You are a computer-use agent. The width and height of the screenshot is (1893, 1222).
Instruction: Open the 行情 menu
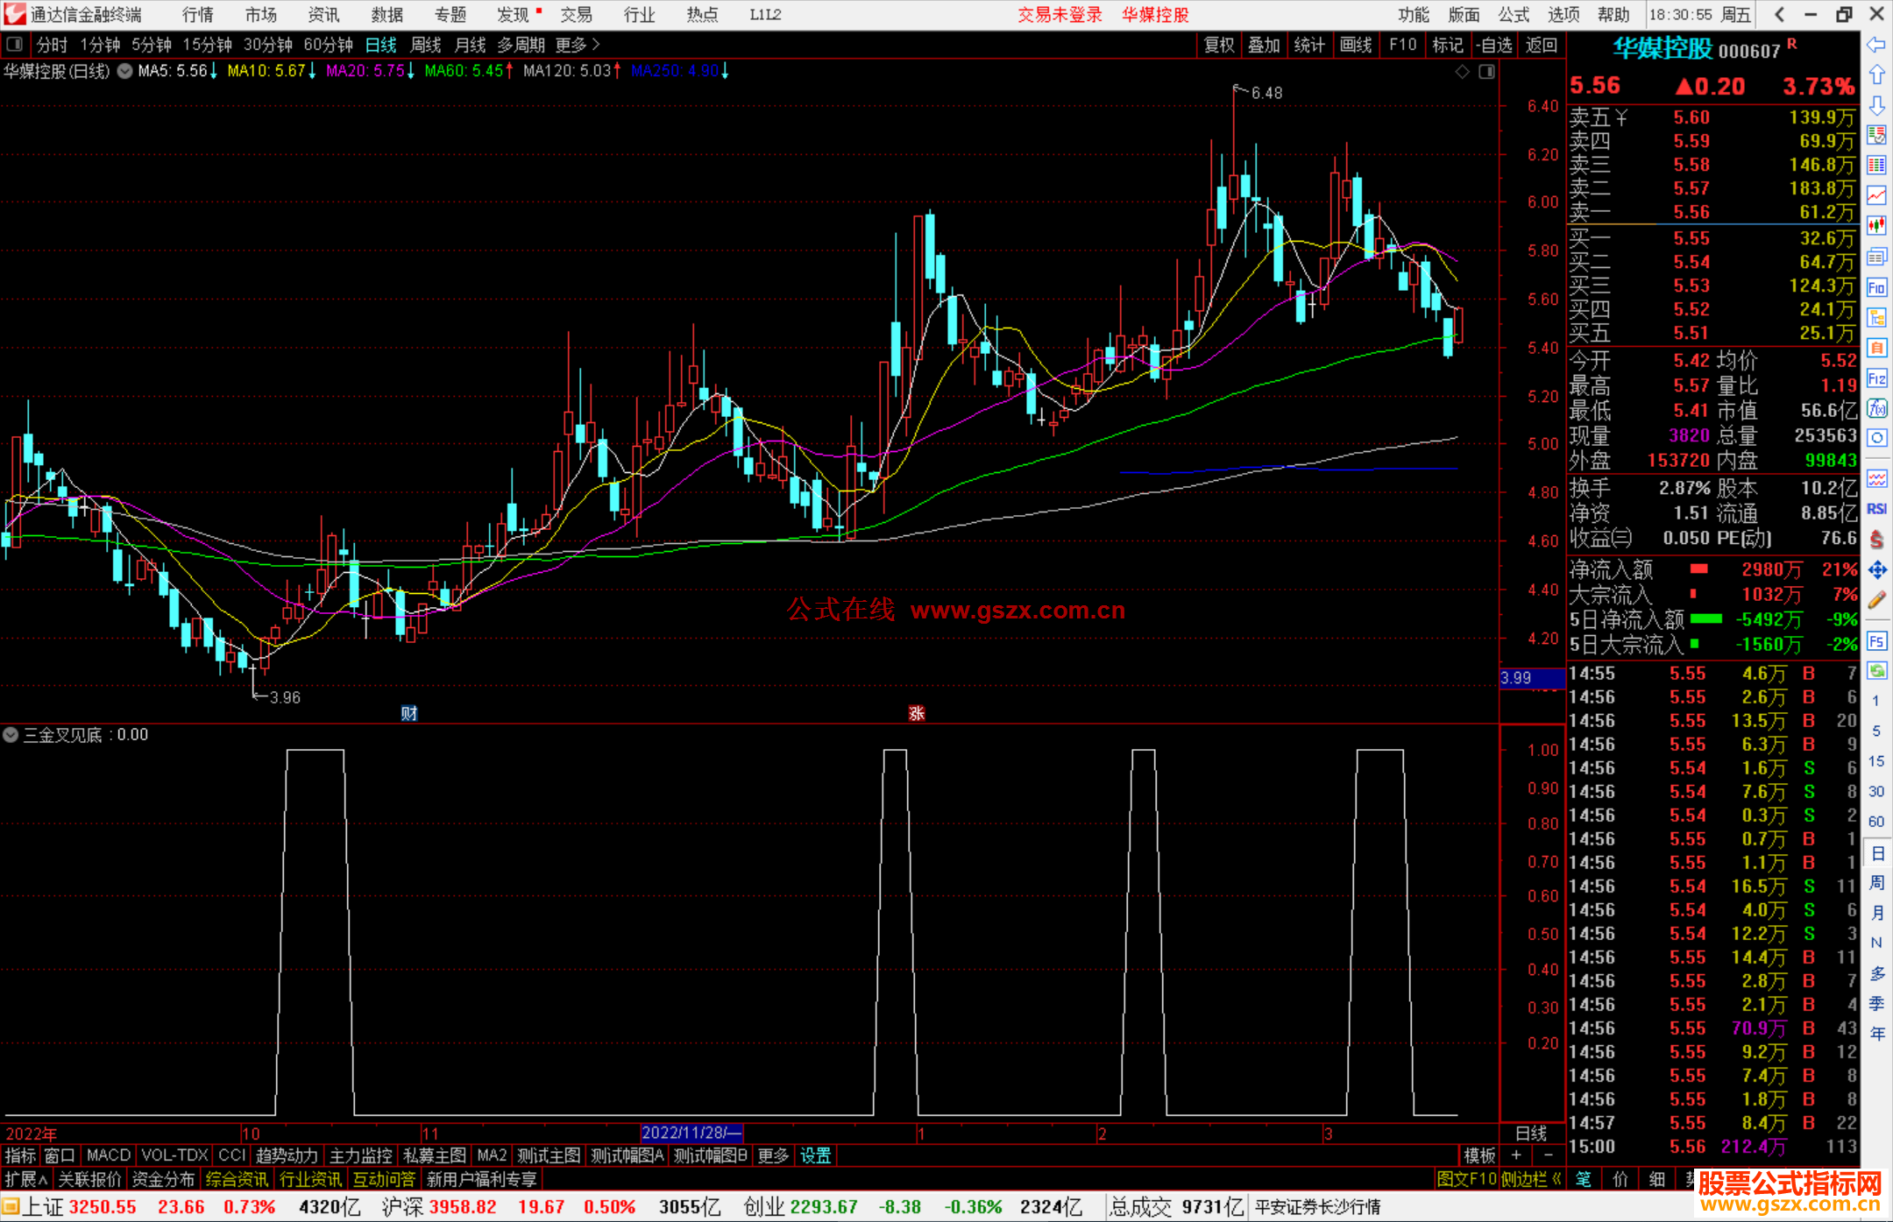[x=197, y=15]
